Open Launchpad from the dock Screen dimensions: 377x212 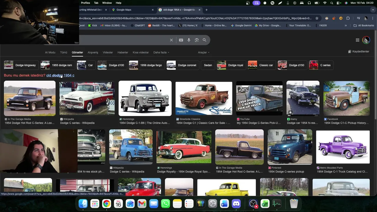[95, 203]
